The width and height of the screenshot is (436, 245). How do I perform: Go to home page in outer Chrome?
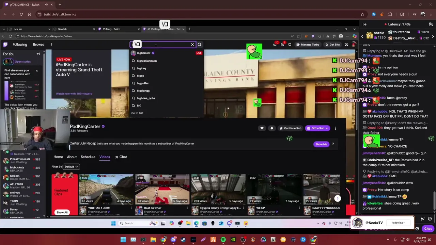click(x=29, y=14)
